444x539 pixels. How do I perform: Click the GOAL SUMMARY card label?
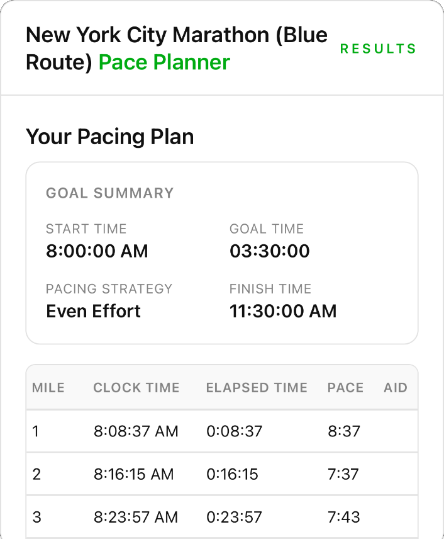(x=109, y=193)
